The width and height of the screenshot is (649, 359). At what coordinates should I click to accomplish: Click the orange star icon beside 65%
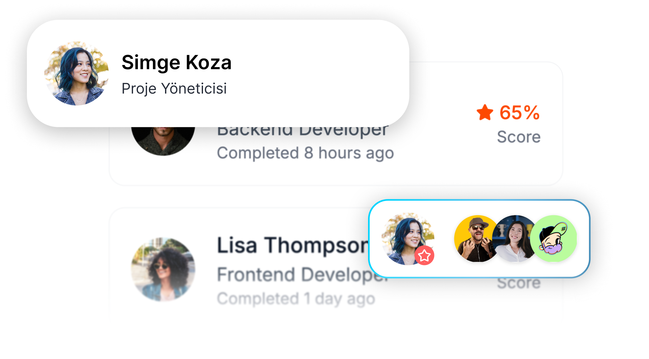485,113
